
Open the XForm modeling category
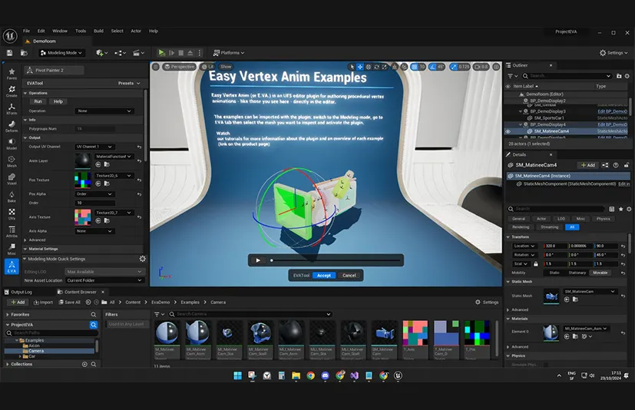[x=12, y=108]
